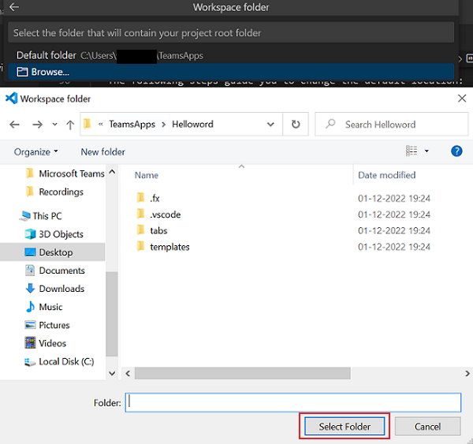
Task: Click the search magnifier icon
Action: 330,124
